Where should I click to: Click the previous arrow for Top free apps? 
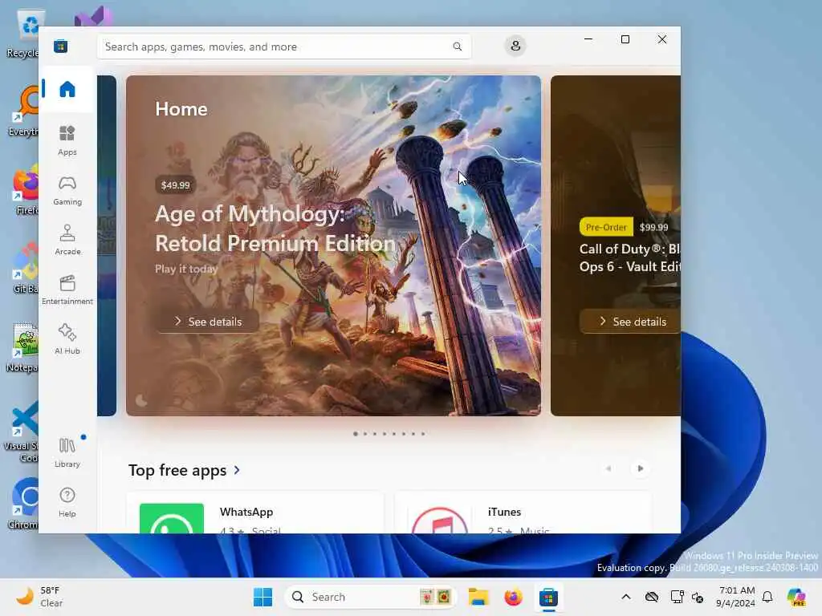tap(608, 468)
